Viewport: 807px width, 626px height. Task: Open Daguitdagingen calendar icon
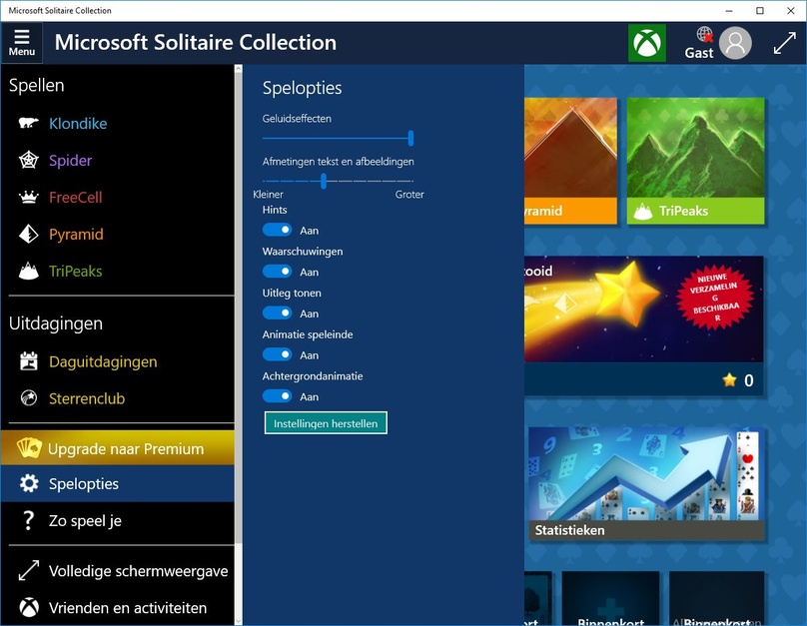point(29,361)
